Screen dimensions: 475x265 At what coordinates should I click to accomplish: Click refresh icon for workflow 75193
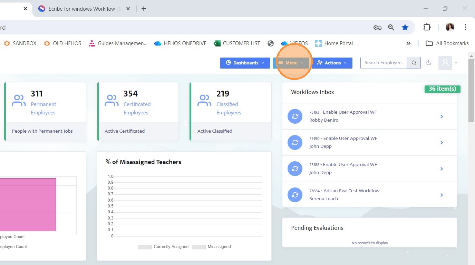coord(295,116)
